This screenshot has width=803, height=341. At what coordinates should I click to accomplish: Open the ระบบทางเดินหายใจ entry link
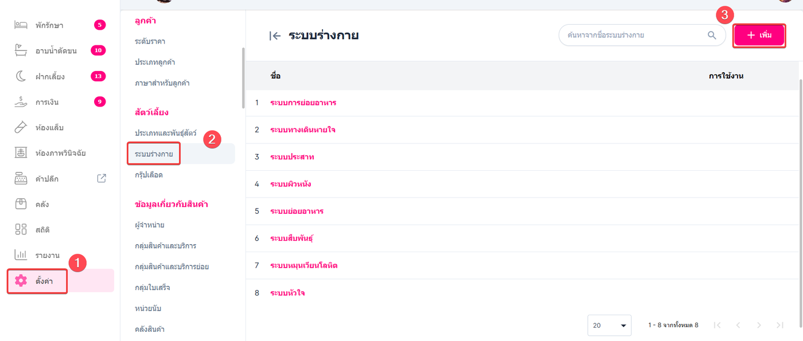pyautogui.click(x=302, y=130)
